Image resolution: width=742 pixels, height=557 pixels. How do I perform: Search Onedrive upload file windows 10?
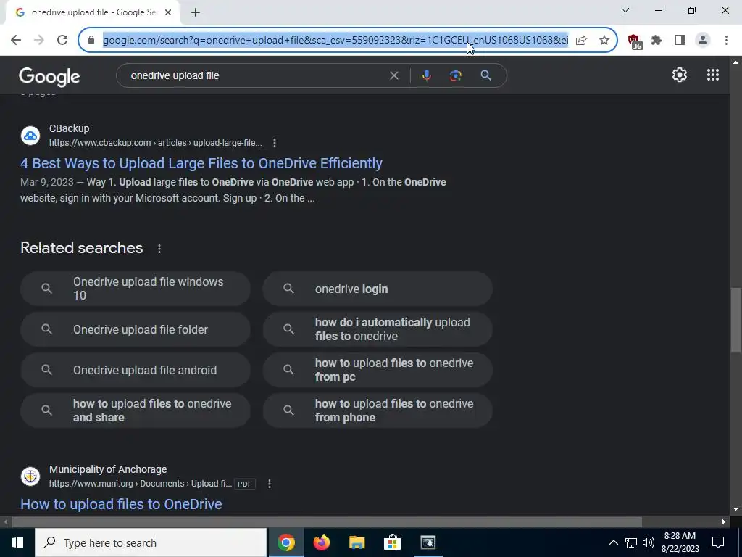(x=136, y=289)
